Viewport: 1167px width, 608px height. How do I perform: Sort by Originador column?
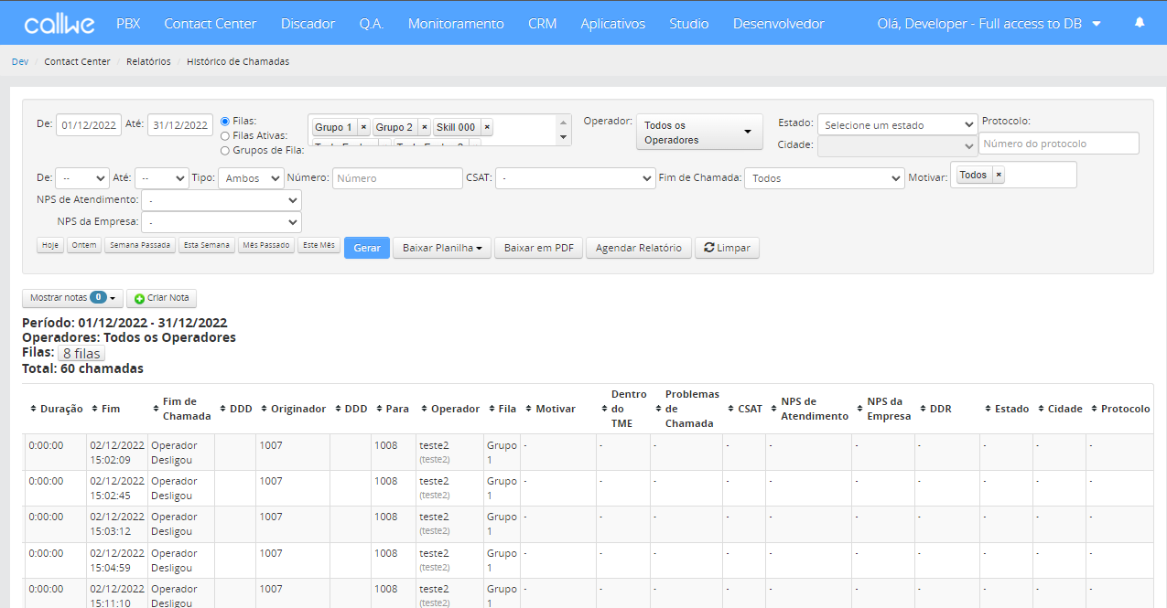click(293, 409)
